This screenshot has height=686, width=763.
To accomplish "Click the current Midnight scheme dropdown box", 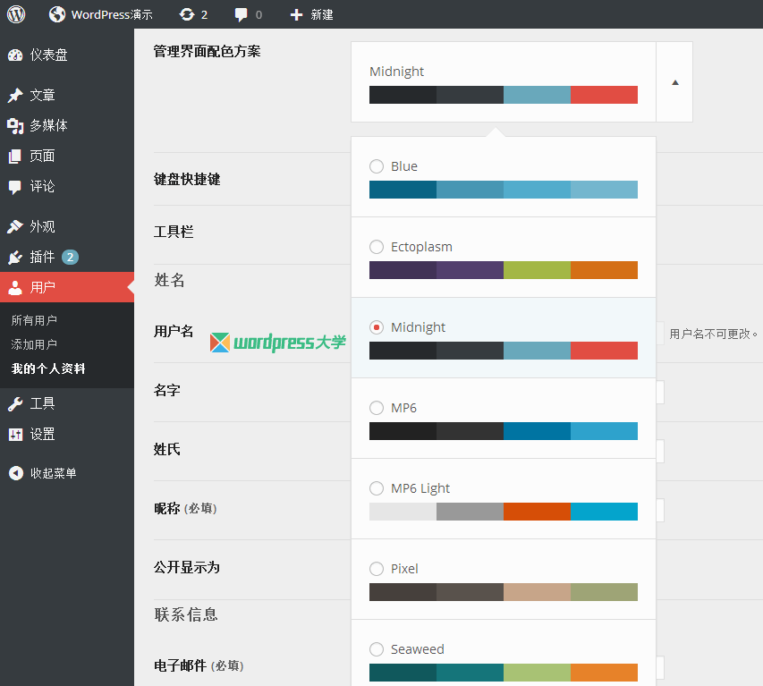I will click(504, 81).
